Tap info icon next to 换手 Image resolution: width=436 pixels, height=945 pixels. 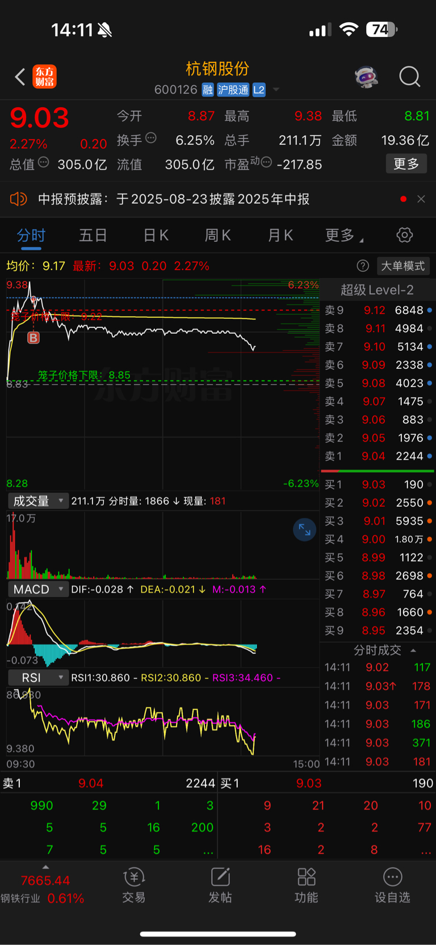tap(151, 137)
